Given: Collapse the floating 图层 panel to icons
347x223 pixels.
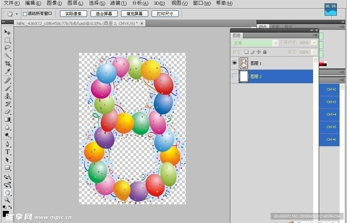Looking at the screenshot, I should 312,30.
